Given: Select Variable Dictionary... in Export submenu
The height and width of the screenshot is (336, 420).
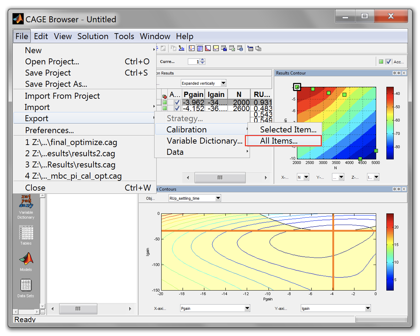Looking at the screenshot, I should (x=202, y=141).
